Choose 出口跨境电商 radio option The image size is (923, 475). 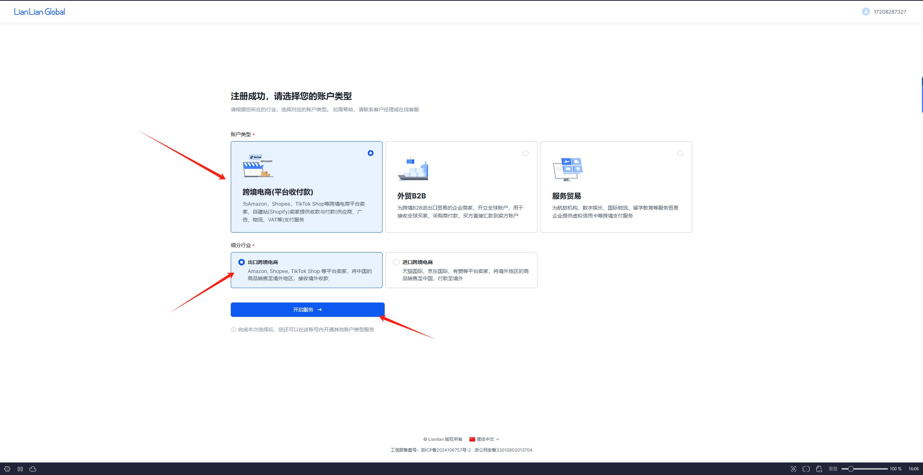[242, 262]
